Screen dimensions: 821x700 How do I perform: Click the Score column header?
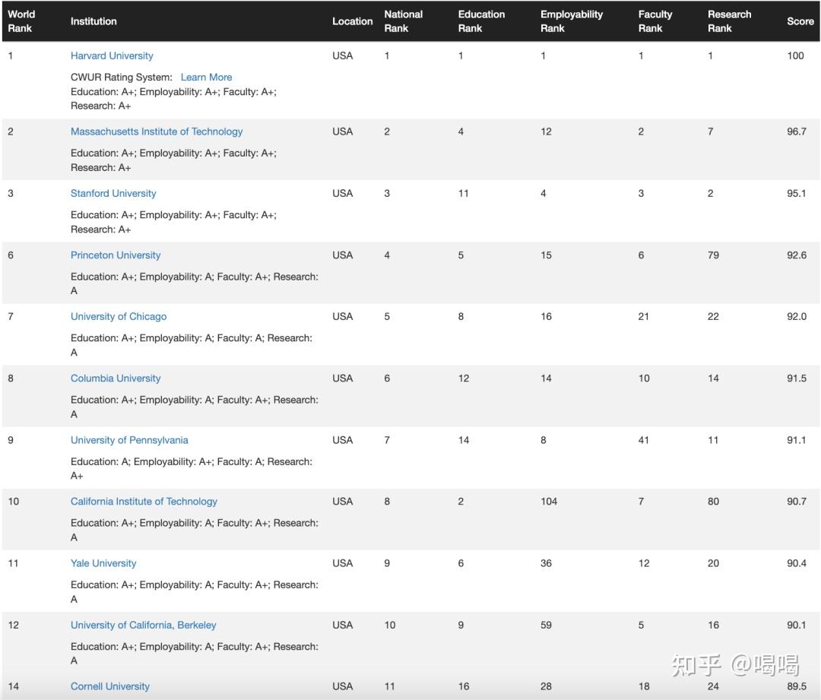point(800,21)
